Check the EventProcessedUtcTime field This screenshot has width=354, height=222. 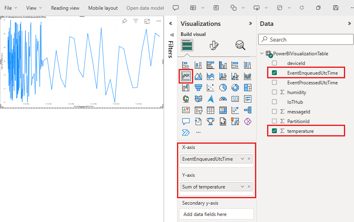coord(274,82)
